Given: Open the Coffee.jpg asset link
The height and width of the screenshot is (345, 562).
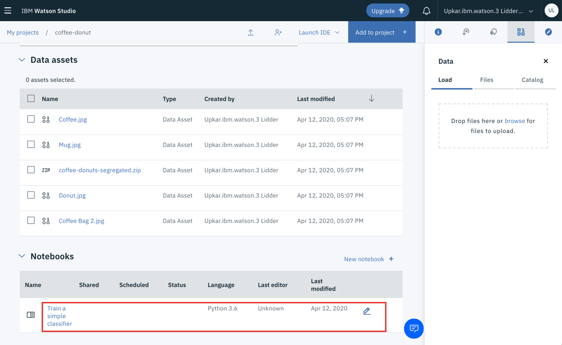Looking at the screenshot, I should [73, 120].
